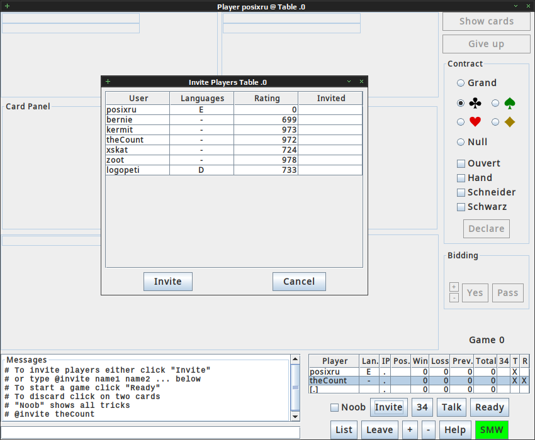The height and width of the screenshot is (440, 535).
Task: Open Help from the bottom button row
Action: pyautogui.click(x=455, y=430)
